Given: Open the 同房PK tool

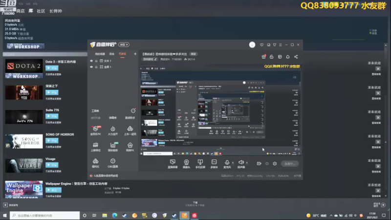Looking at the screenshot, I should (x=130, y=147).
